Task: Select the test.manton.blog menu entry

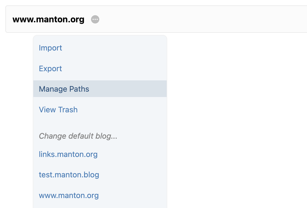Action: click(x=69, y=175)
